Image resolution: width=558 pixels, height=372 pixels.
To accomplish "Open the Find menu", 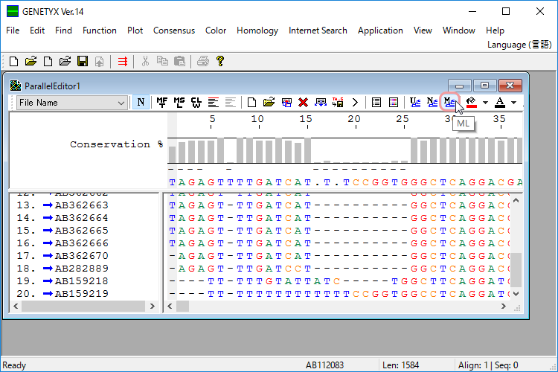I will [63, 31].
